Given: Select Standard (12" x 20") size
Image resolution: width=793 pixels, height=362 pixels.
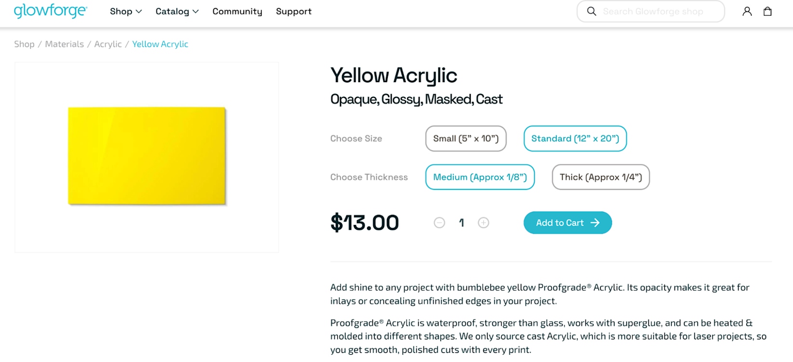Looking at the screenshot, I should coord(575,138).
